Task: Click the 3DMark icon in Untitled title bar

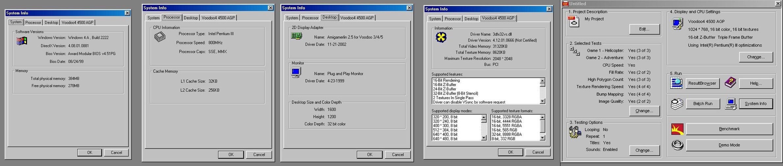Action: click(x=565, y=4)
